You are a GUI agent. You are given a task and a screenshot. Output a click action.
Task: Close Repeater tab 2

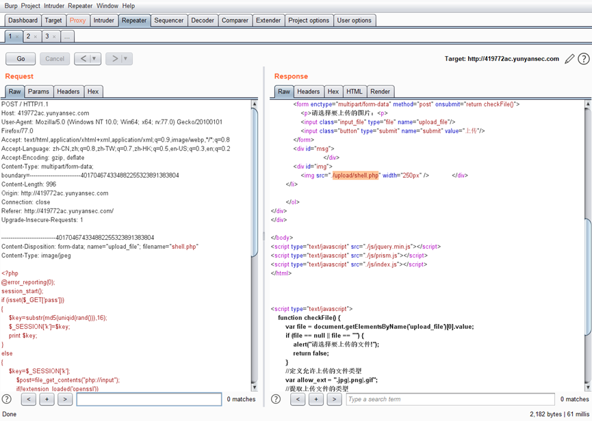[36, 36]
